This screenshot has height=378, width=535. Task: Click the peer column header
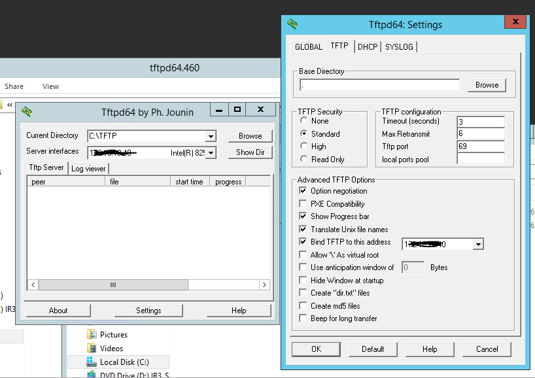[x=66, y=182]
